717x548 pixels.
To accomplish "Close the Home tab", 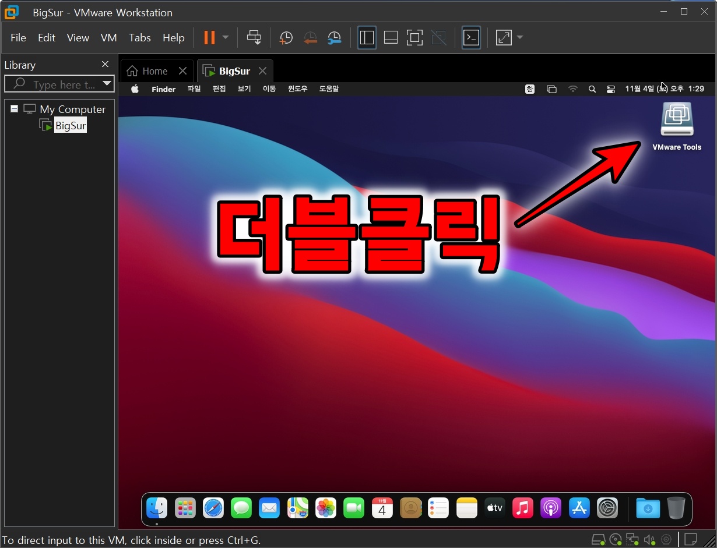I will (x=182, y=71).
